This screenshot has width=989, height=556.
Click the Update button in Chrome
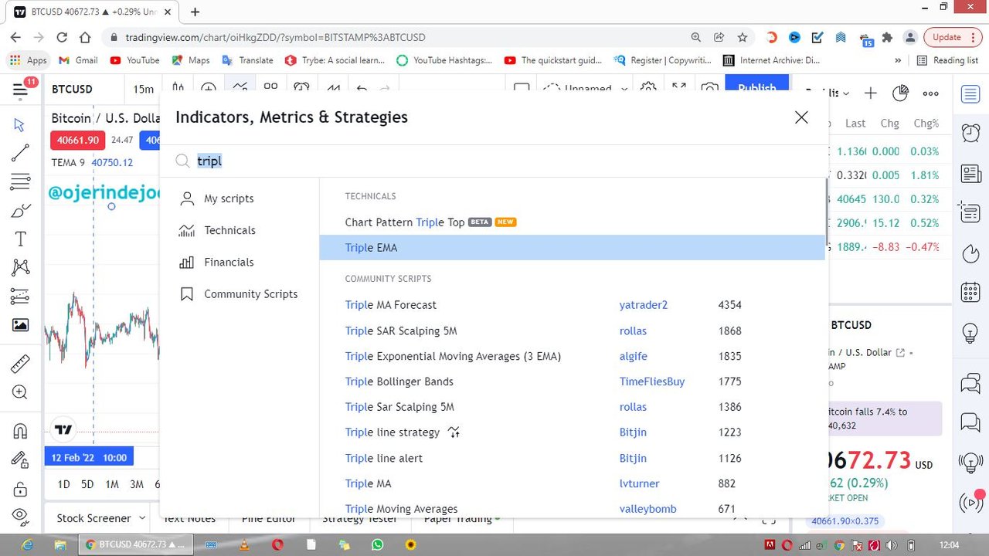pos(951,37)
